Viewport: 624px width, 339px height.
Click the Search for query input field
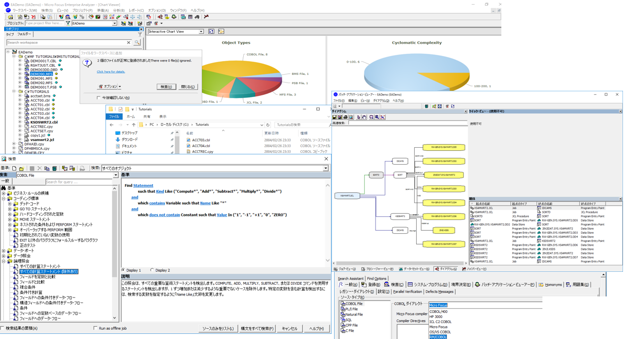(79, 182)
